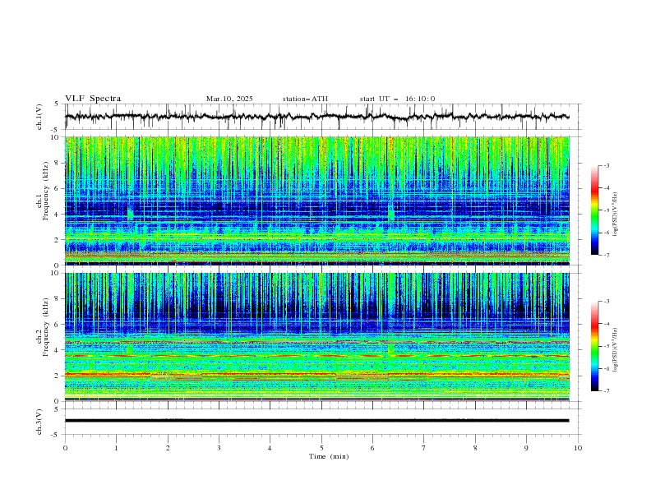The image size is (651, 503).
Task: Click the 8 tick on the time axis
Action: click(x=475, y=448)
